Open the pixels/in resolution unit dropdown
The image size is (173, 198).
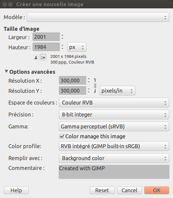click(x=117, y=91)
